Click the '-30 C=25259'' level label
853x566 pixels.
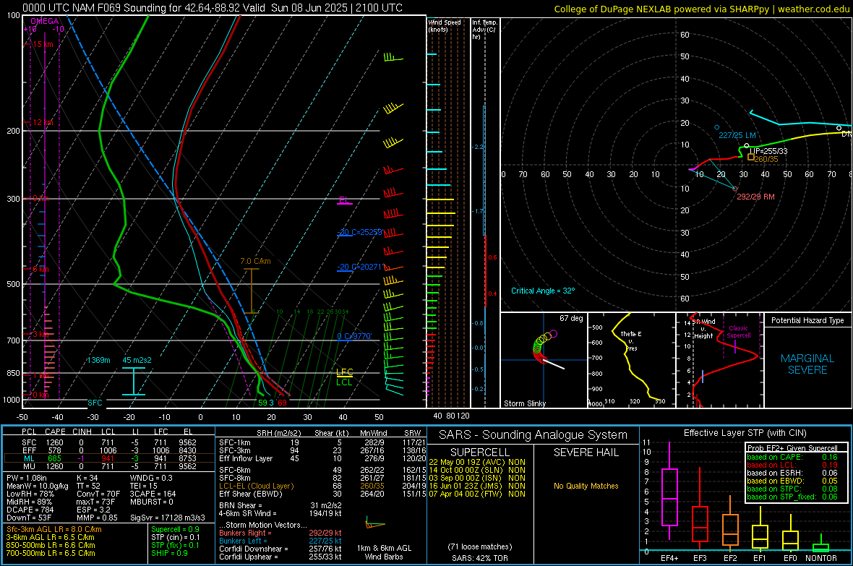[x=360, y=232]
